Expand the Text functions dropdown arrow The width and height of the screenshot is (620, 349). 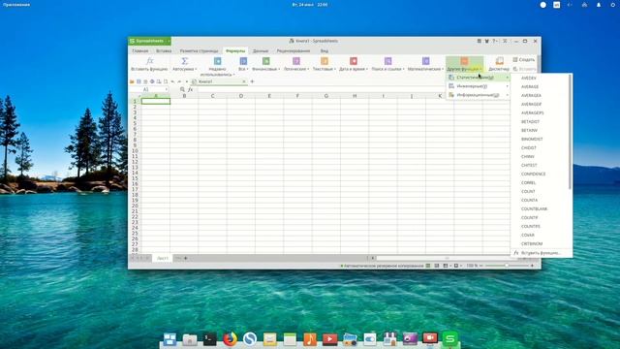pos(334,69)
